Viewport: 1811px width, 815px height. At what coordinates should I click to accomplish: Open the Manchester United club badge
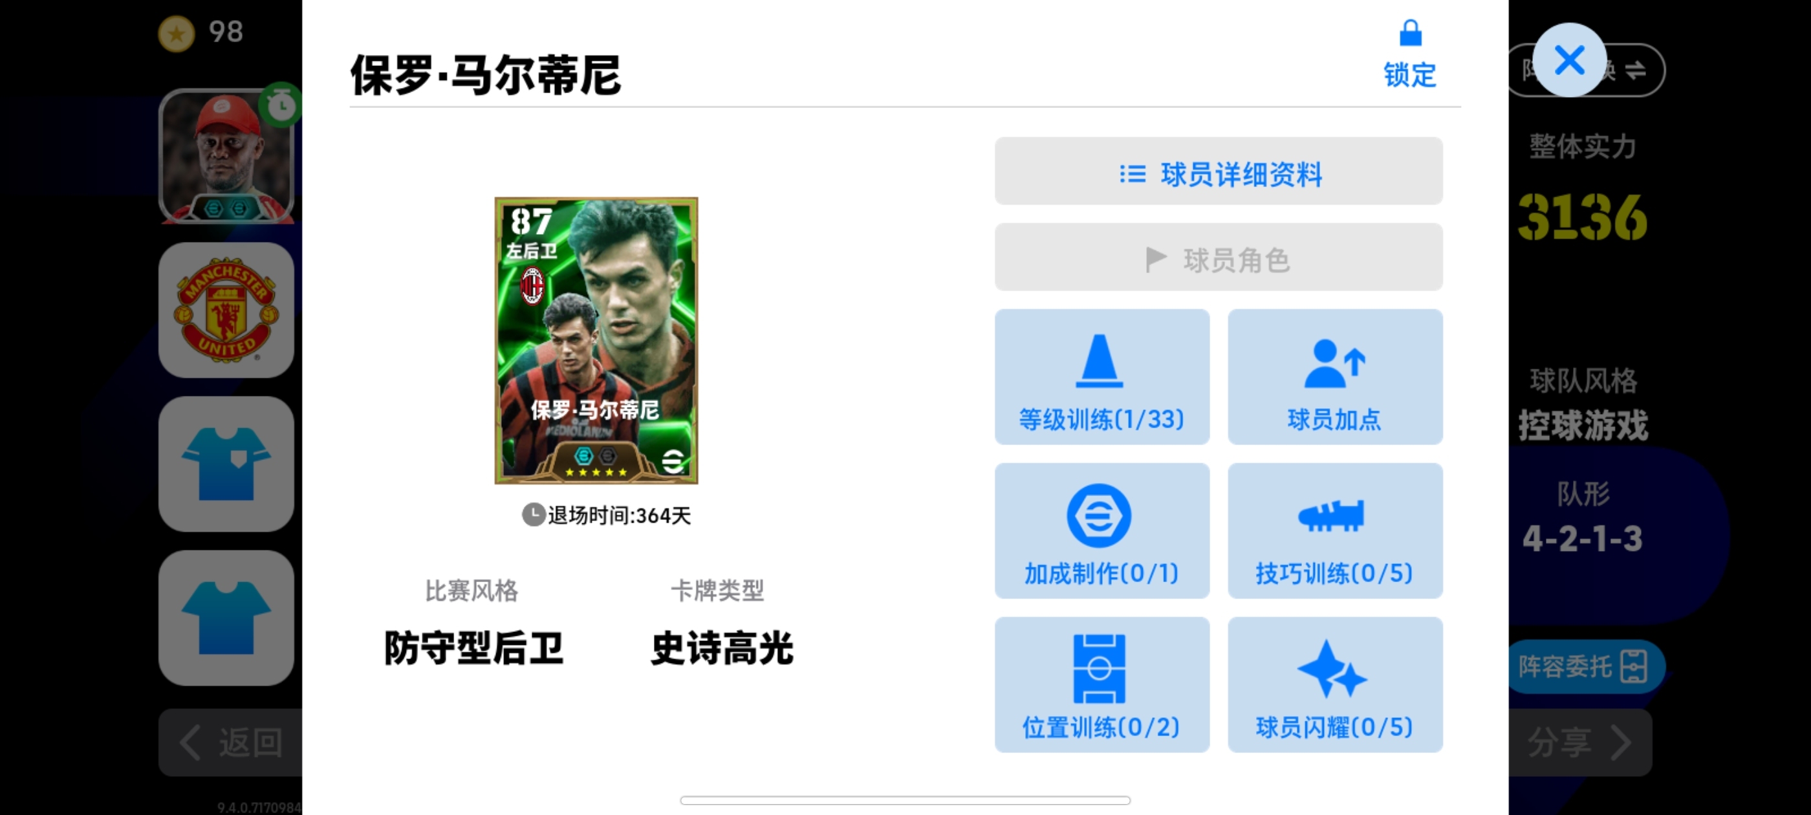click(226, 310)
